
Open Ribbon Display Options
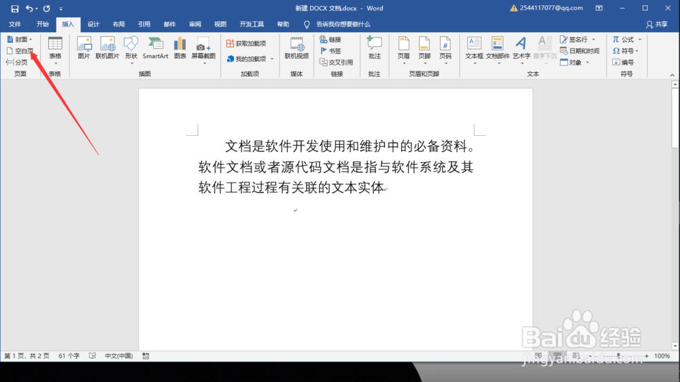click(599, 8)
